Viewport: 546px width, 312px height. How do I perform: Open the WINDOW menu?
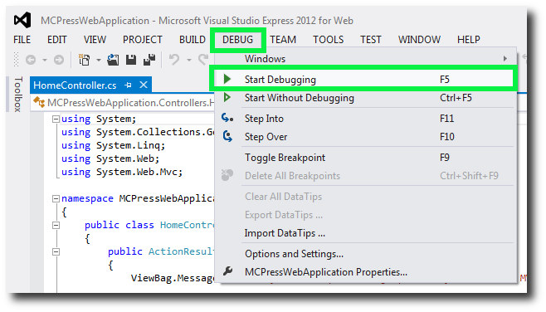[419, 40]
